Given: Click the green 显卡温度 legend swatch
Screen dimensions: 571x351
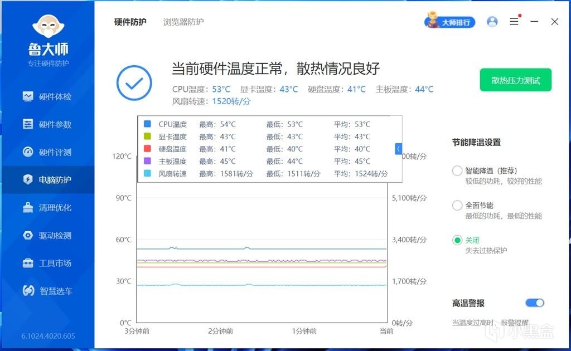Looking at the screenshot, I should 147,136.
